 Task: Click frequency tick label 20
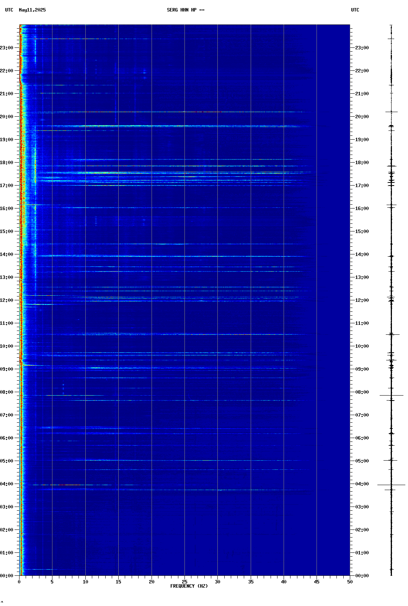[152, 582]
